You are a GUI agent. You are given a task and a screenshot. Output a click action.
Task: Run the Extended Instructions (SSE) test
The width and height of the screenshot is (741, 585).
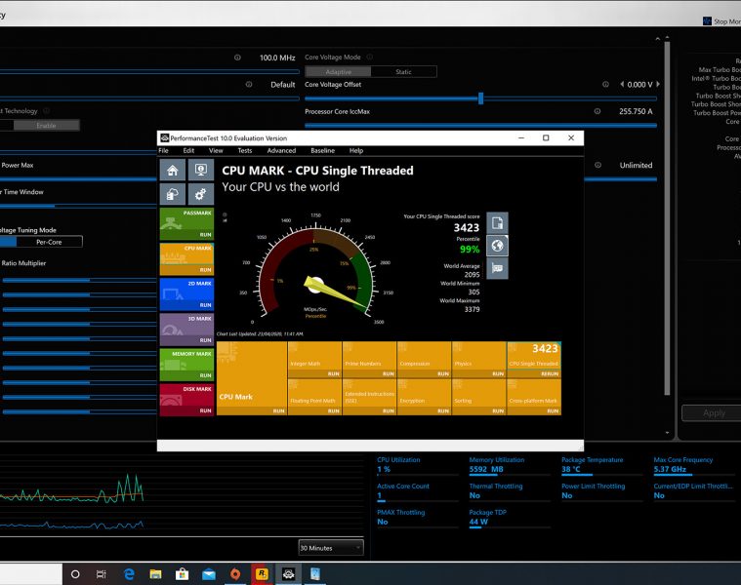pos(369,397)
